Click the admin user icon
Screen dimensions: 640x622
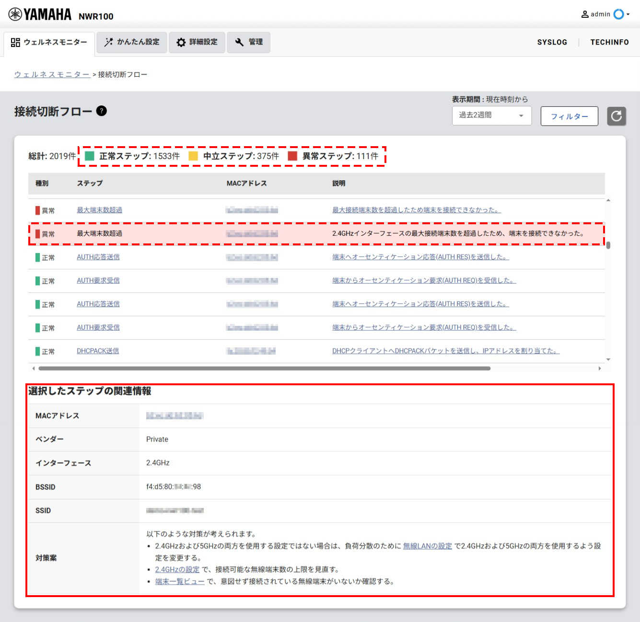584,14
